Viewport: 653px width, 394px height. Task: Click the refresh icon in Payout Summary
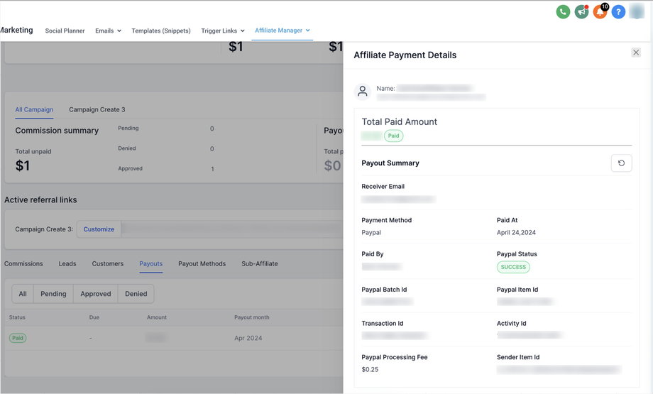click(x=621, y=163)
